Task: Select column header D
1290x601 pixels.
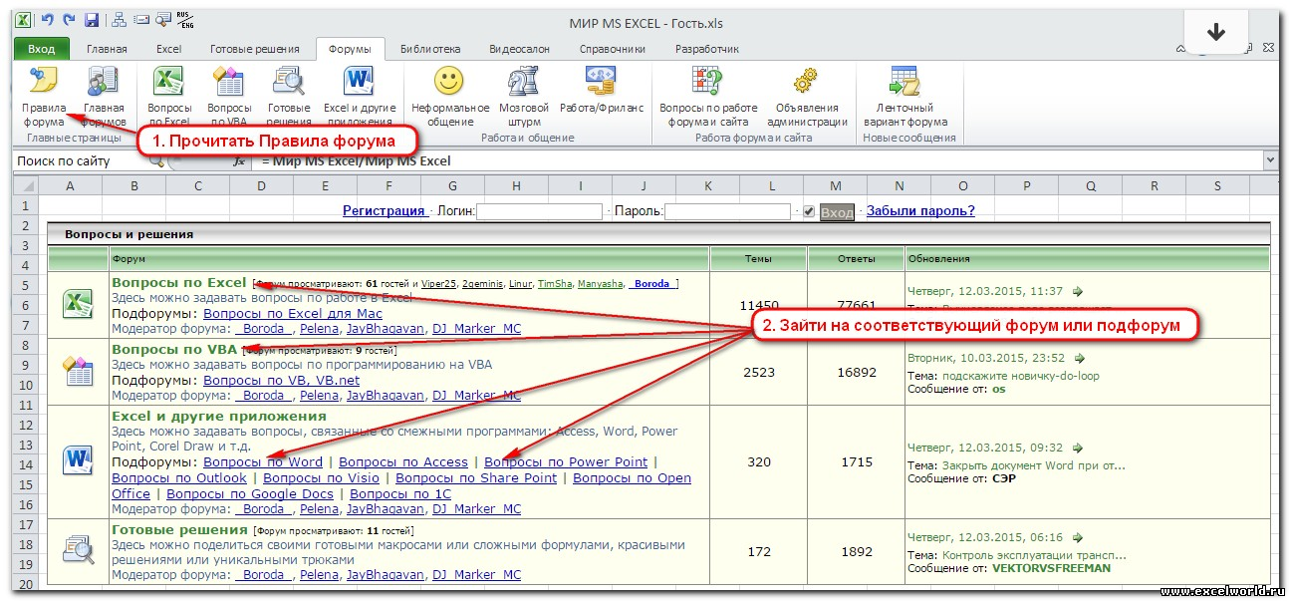Action: (262, 185)
